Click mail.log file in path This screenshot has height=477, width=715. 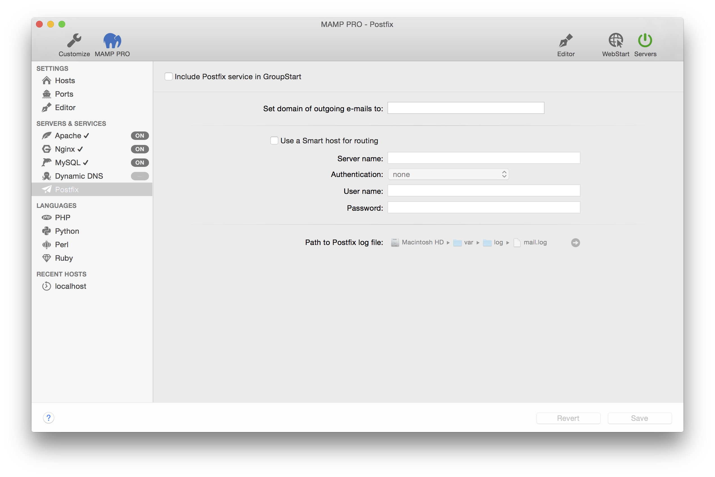tap(530, 242)
